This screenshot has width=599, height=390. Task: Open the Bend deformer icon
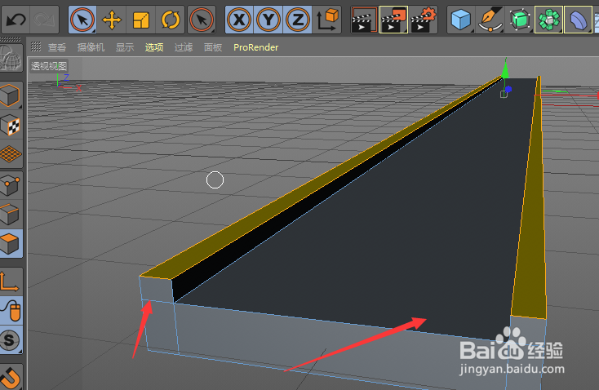coord(578,20)
